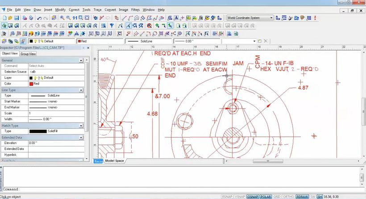
Task: Click the Command line input area
Action: [x=182, y=189]
